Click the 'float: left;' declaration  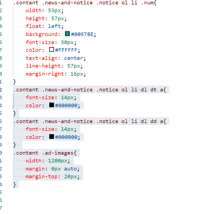pyautogui.click(x=45, y=26)
